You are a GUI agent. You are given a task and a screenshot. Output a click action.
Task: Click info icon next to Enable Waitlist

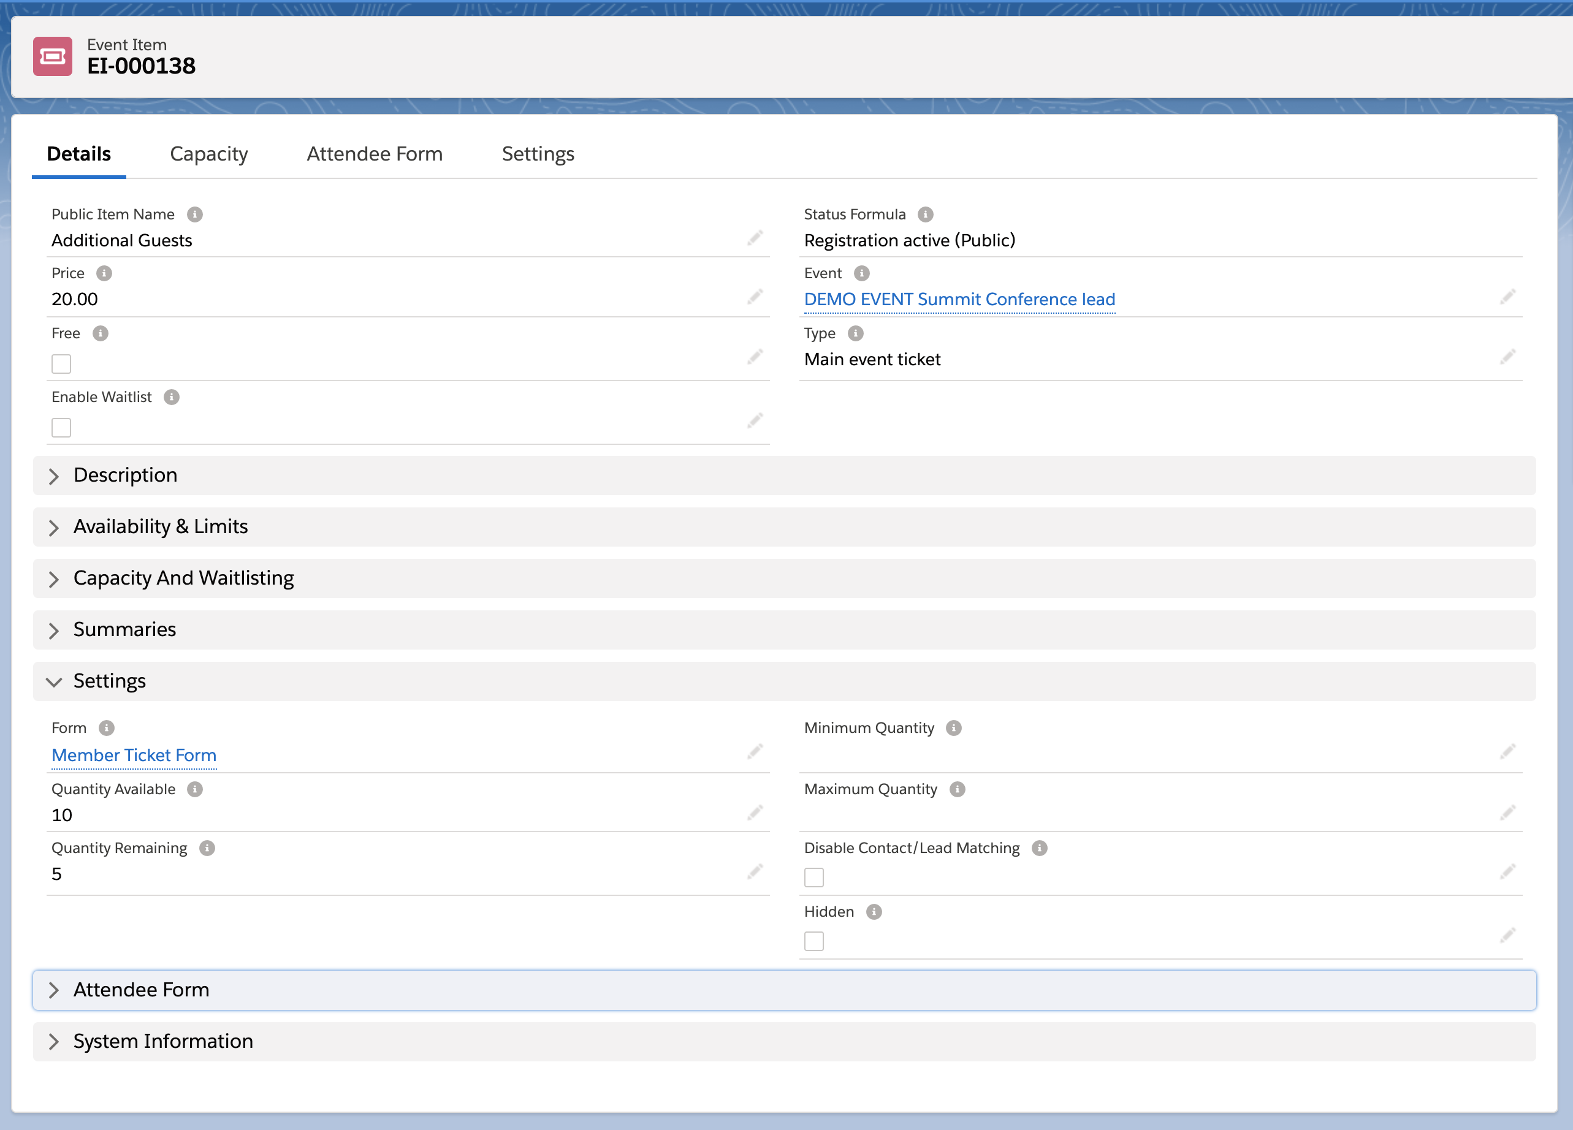(171, 396)
